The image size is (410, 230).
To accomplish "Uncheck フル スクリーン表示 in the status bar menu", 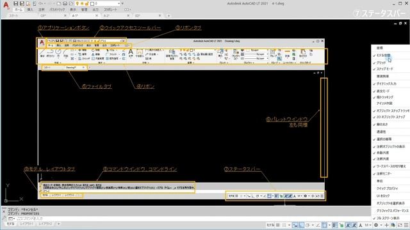I will coord(388,218).
